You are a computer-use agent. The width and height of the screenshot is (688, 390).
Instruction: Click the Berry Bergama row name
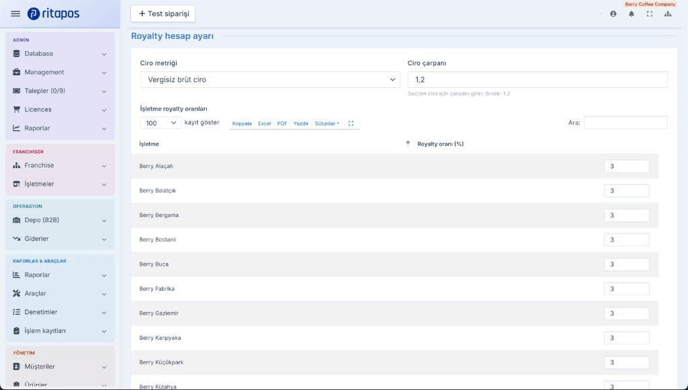pyautogui.click(x=159, y=215)
